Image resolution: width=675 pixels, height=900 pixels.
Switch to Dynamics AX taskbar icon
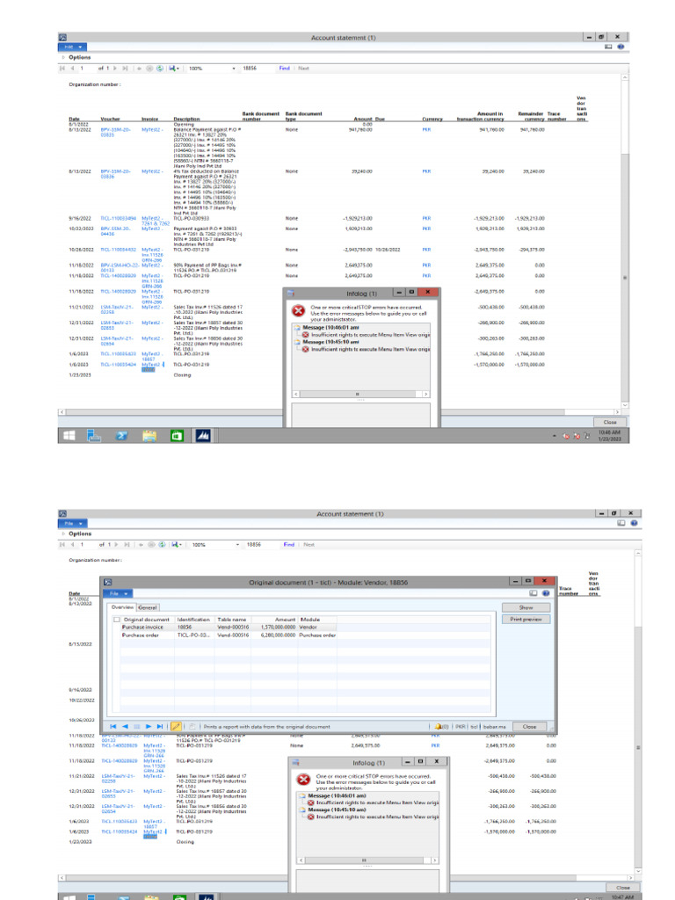tap(203, 436)
